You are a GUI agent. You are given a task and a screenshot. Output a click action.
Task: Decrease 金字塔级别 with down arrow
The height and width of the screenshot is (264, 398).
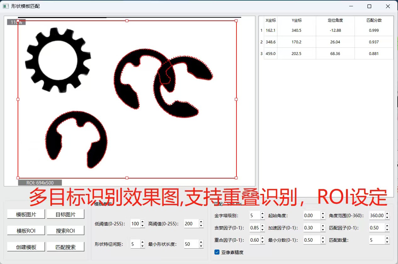262,217
